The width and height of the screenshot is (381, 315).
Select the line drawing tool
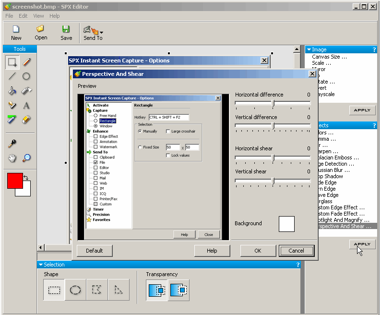[12, 76]
